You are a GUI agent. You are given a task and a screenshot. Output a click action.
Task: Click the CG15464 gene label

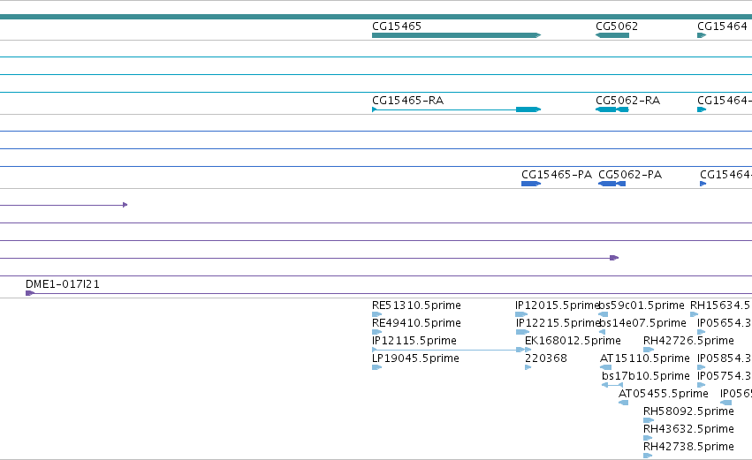pos(722,26)
